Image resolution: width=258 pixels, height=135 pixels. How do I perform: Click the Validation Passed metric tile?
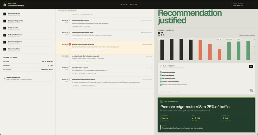coord(175,118)
